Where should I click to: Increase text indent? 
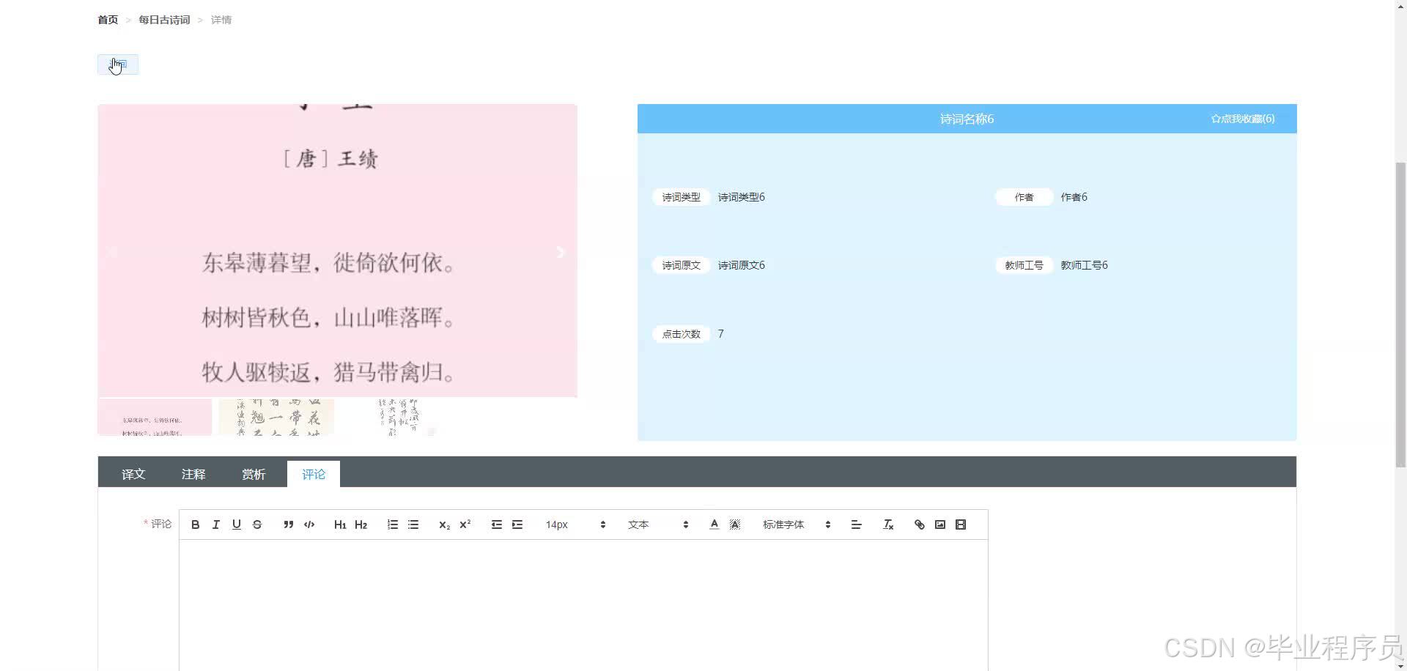(517, 524)
